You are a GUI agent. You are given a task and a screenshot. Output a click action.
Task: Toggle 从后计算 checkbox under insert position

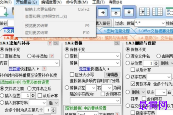tap(40, 96)
